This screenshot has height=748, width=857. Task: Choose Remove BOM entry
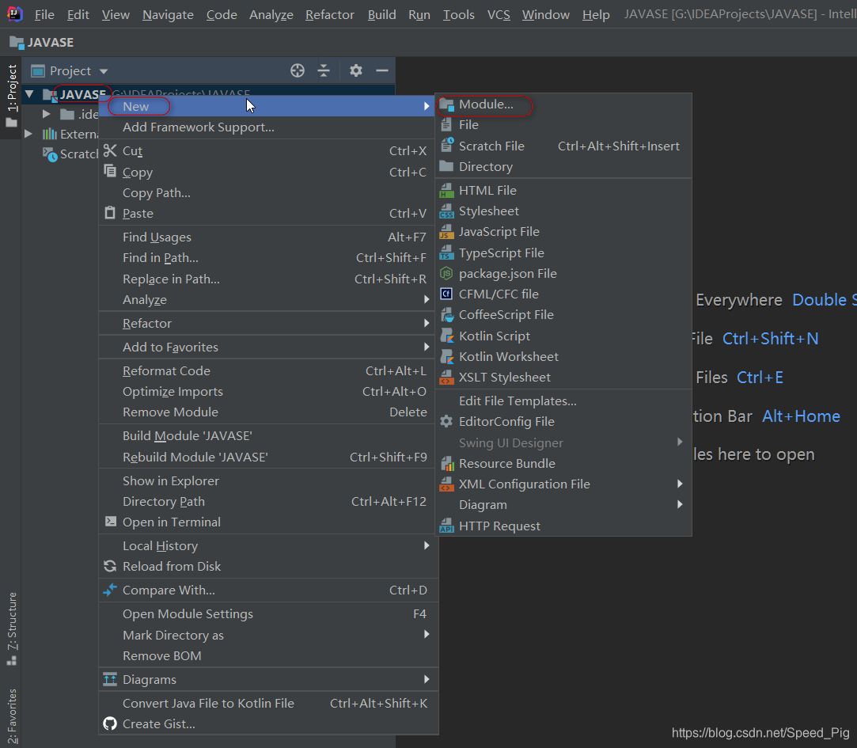tap(268, 655)
